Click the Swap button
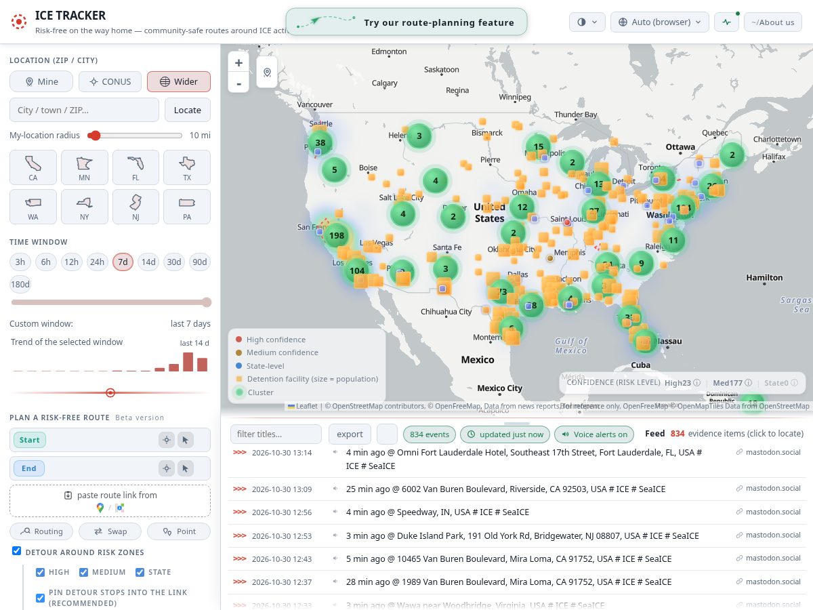 tap(110, 531)
